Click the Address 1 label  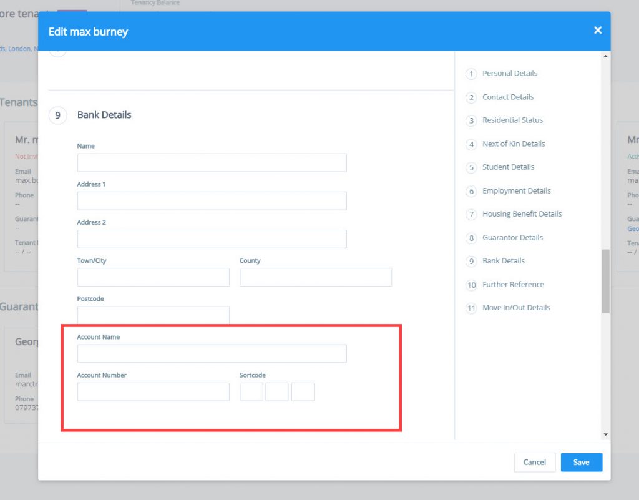pyautogui.click(x=91, y=184)
